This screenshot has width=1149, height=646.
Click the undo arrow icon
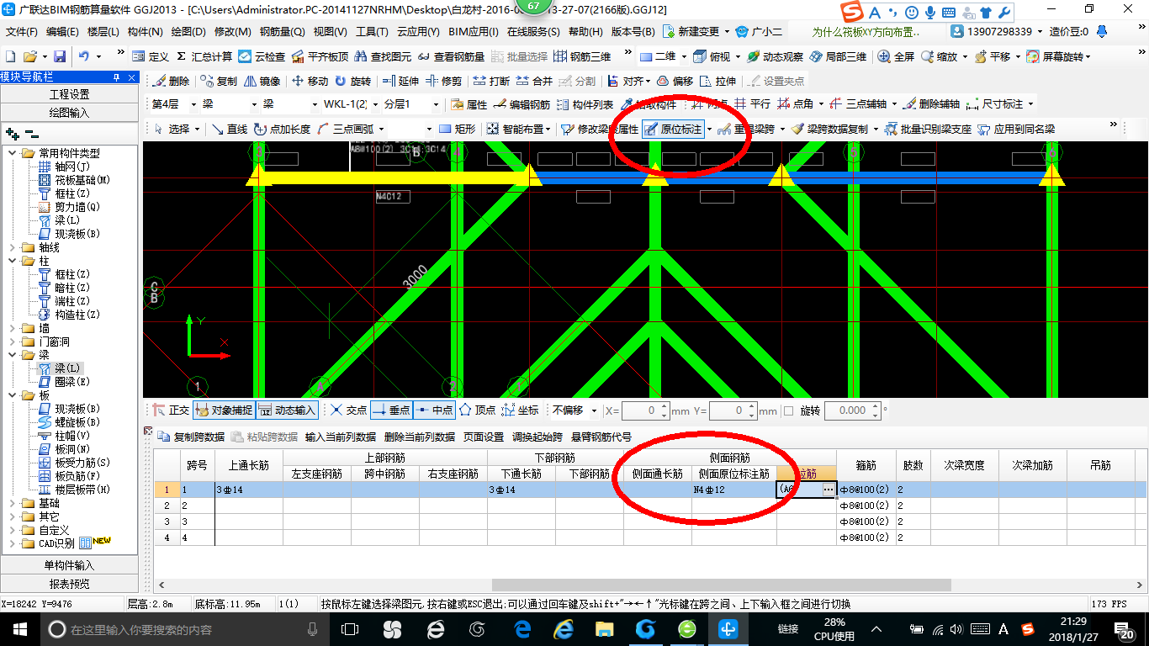point(84,56)
